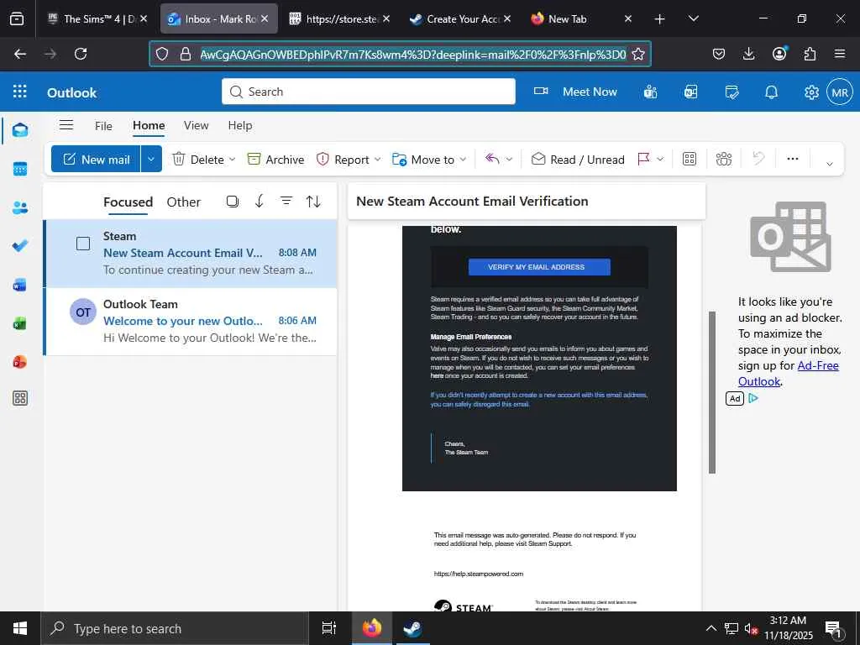Open the Teams chat icon in header
The width and height of the screenshot is (860, 645).
click(x=651, y=92)
